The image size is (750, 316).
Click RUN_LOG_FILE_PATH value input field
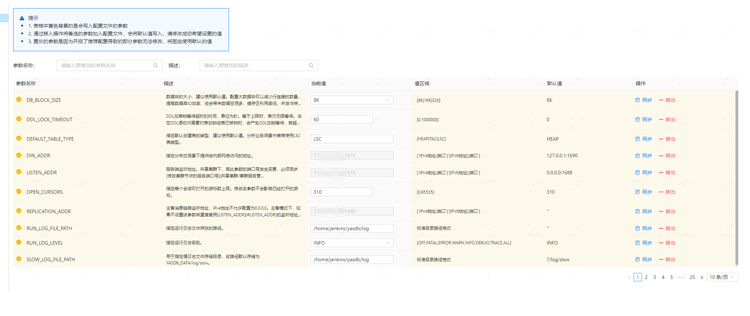[x=352, y=228]
